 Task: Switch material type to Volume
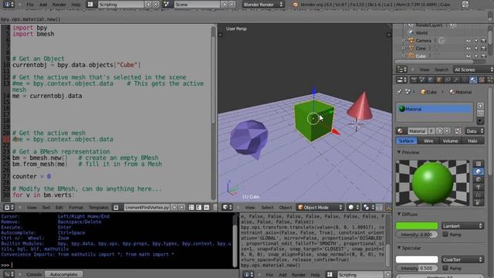pyautogui.click(x=450, y=141)
